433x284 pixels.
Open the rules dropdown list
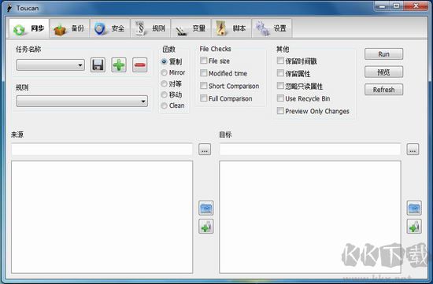coord(82,101)
